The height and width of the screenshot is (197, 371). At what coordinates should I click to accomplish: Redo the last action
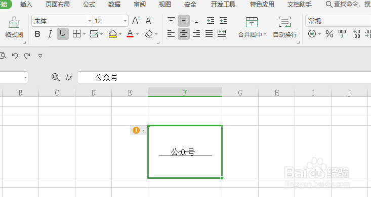[x=27, y=56]
